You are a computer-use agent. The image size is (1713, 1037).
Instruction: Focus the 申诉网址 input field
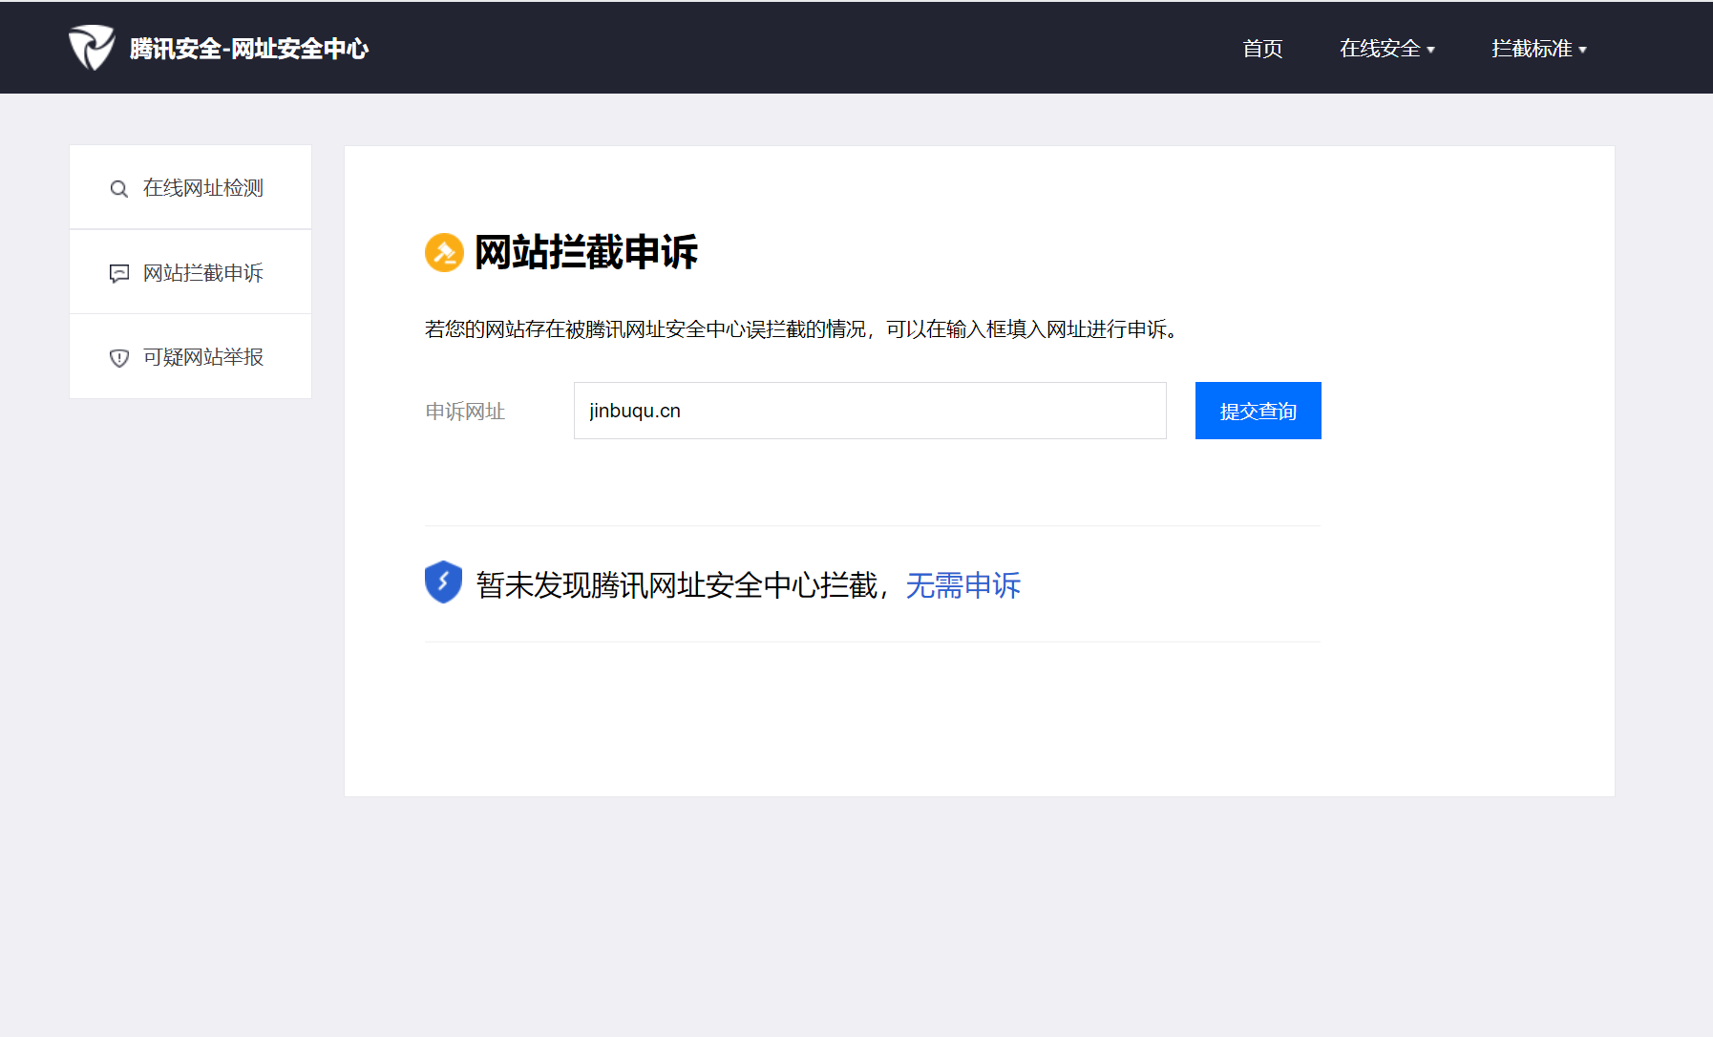870,411
